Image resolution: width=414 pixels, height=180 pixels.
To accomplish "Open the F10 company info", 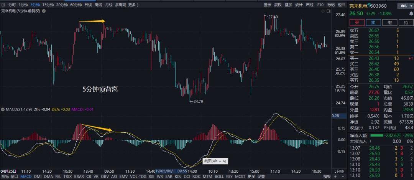I will [x=320, y=5].
